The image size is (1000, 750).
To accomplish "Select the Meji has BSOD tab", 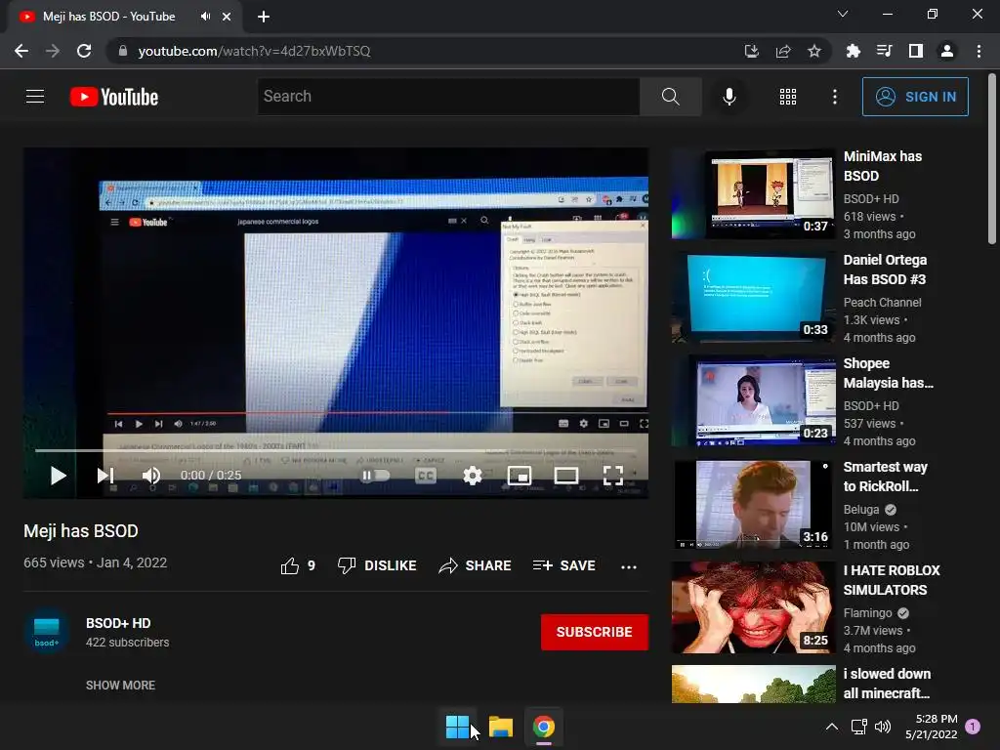I will (x=124, y=17).
